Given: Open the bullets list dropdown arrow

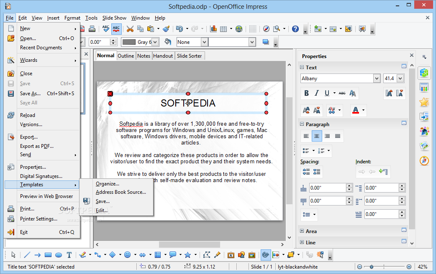Looking at the screenshot, I should (x=313, y=151).
